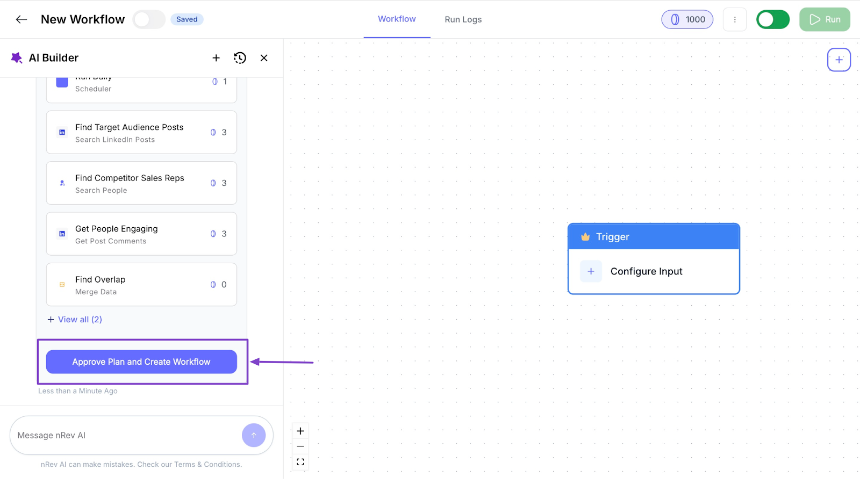
Task: Open the AI Builder chat history icon
Action: click(x=240, y=57)
